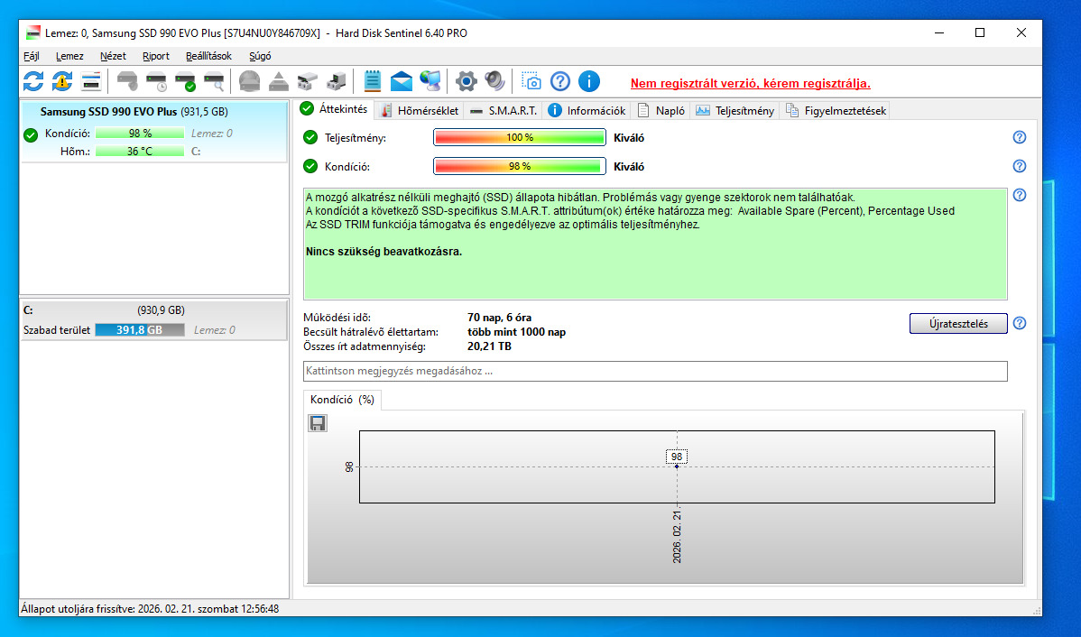Click the 70 nap, 6 óra value

[x=499, y=318]
